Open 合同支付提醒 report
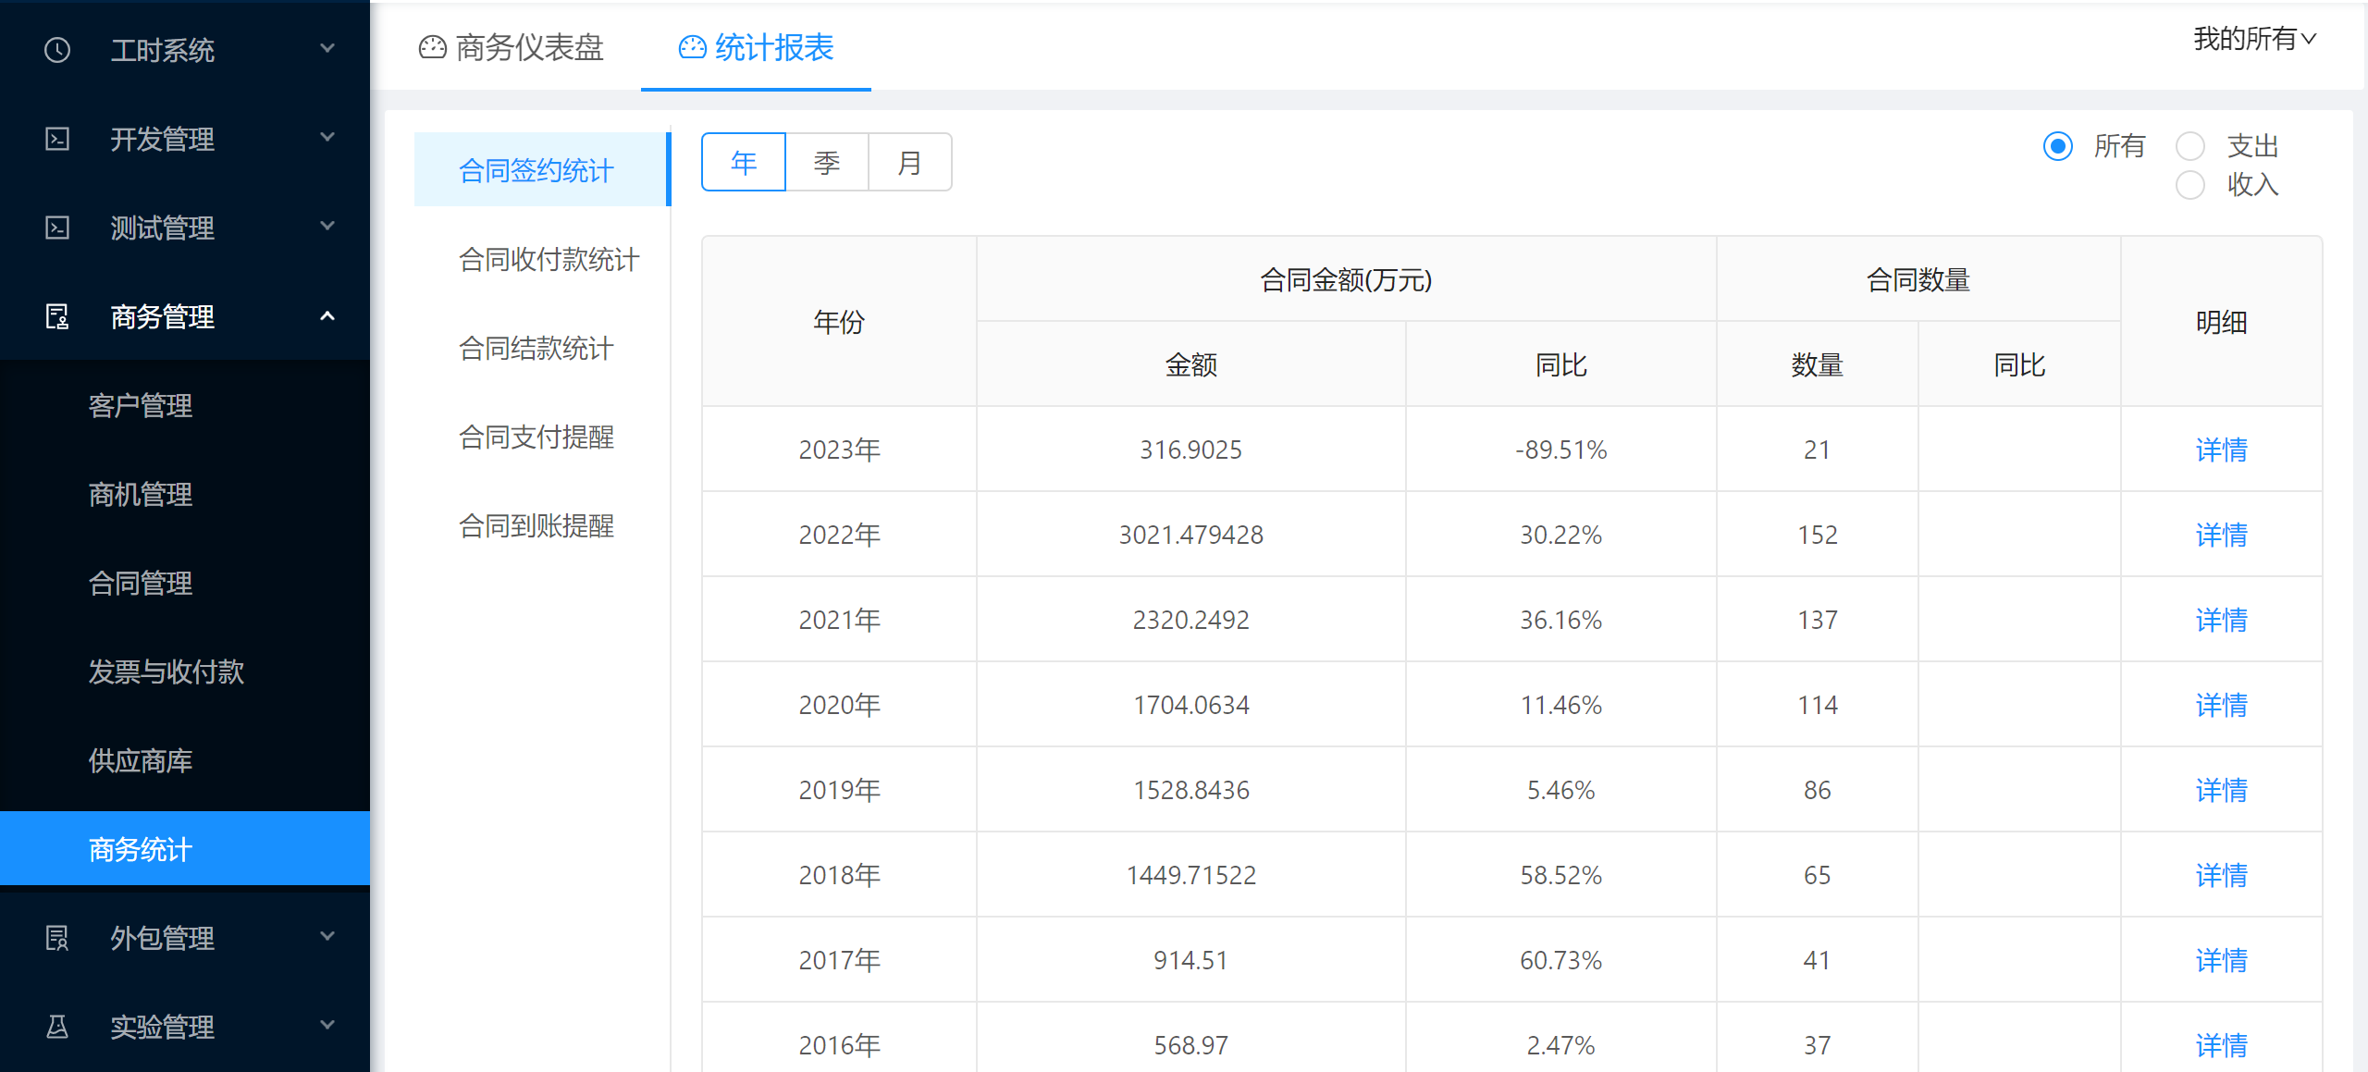The image size is (2368, 1072). point(541,437)
